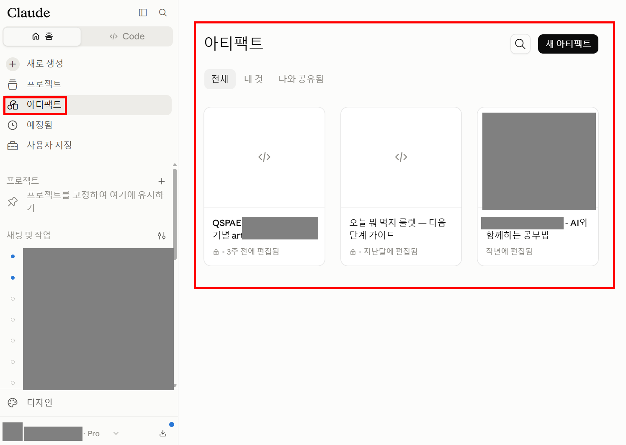The height and width of the screenshot is (445, 626).
Task: Click the Pro plan label
Action: [94, 434]
